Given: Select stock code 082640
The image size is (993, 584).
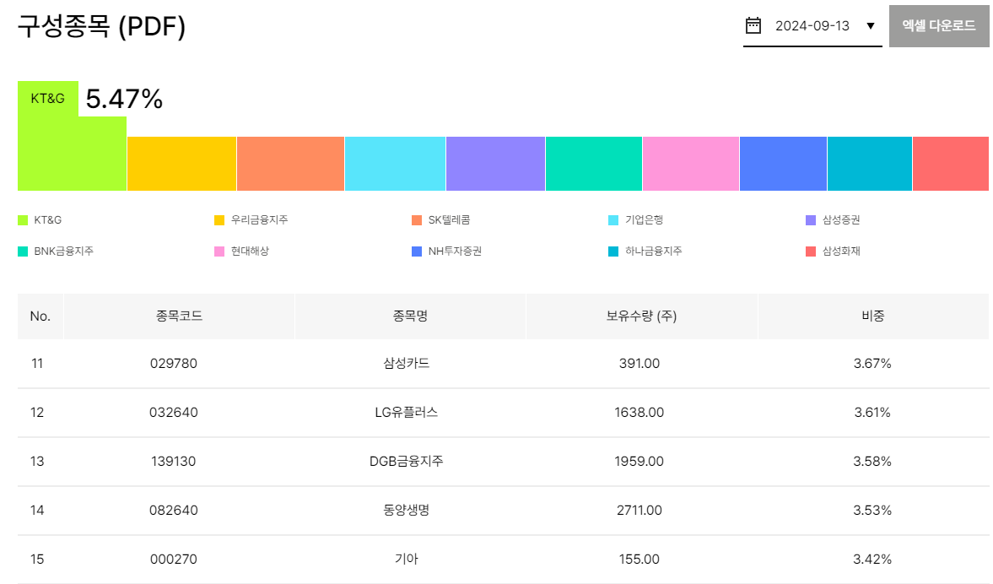Looking at the screenshot, I should point(174,510).
